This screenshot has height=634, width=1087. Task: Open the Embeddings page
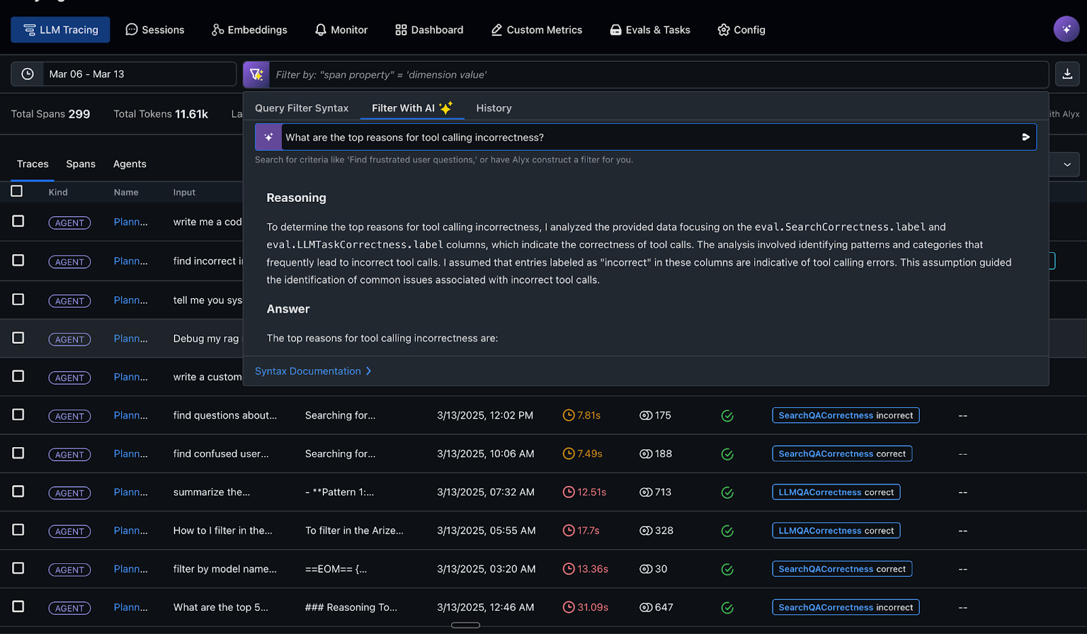[249, 30]
